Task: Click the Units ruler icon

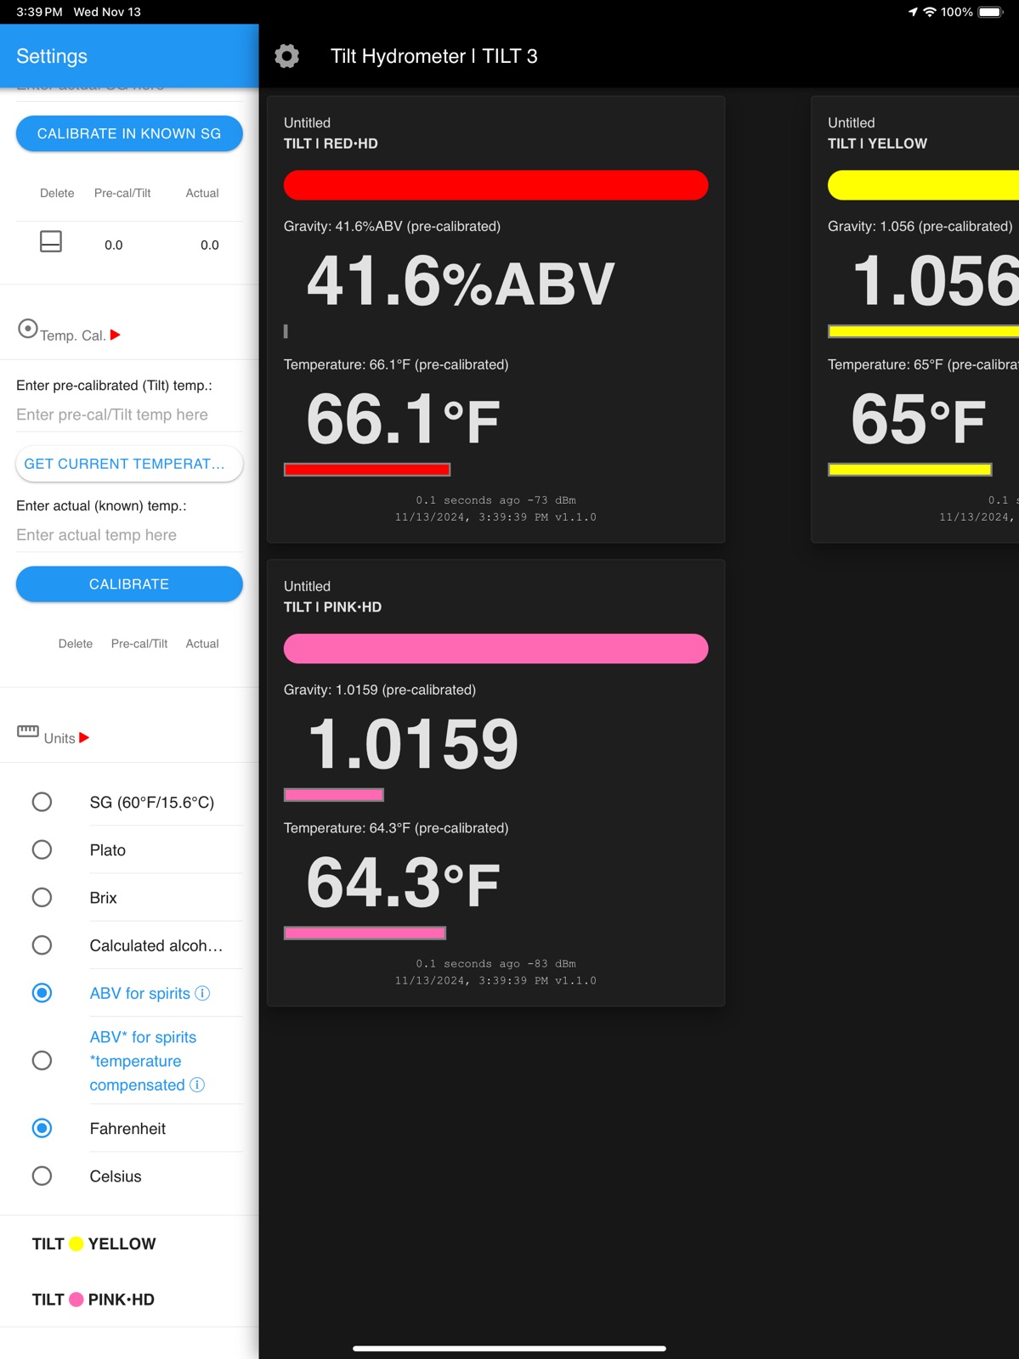Action: tap(28, 730)
